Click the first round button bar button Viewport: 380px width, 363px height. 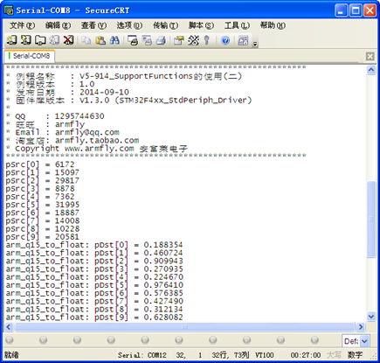pyautogui.click(x=10, y=339)
